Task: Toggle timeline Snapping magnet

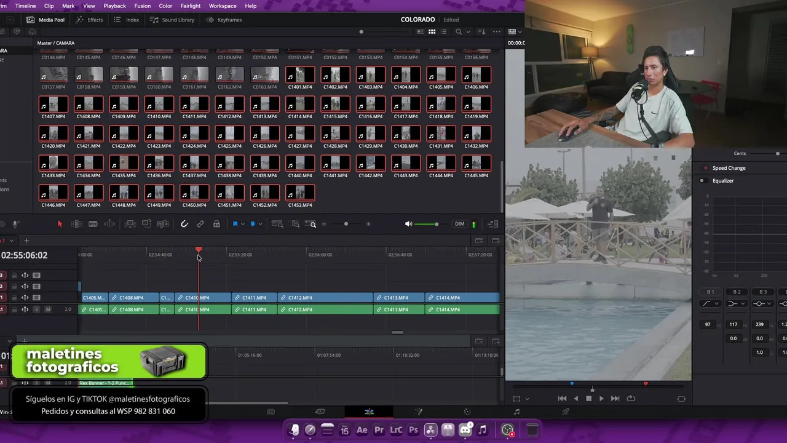Action: point(184,224)
